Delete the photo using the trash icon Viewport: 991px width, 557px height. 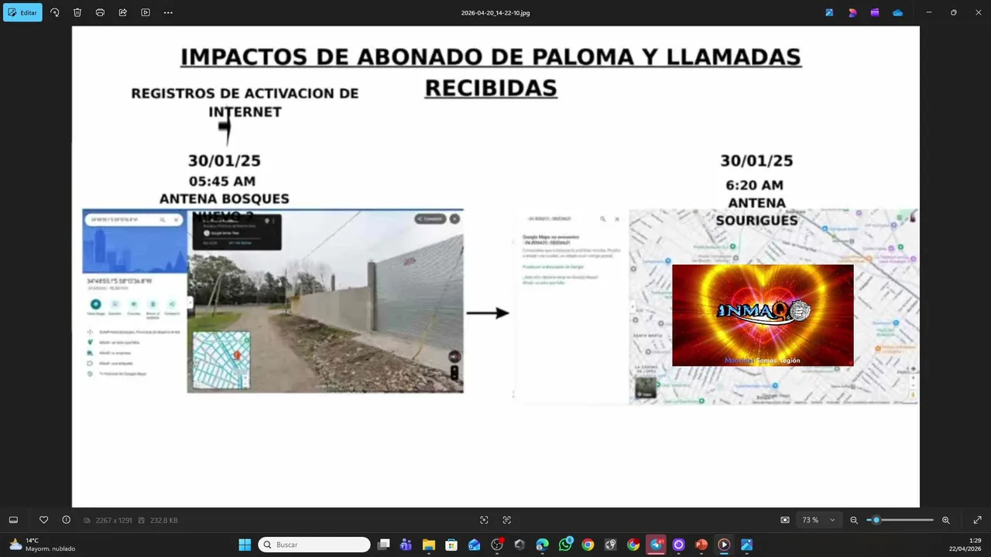(x=77, y=12)
